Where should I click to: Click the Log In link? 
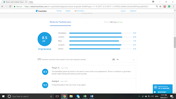(x=123, y=11)
